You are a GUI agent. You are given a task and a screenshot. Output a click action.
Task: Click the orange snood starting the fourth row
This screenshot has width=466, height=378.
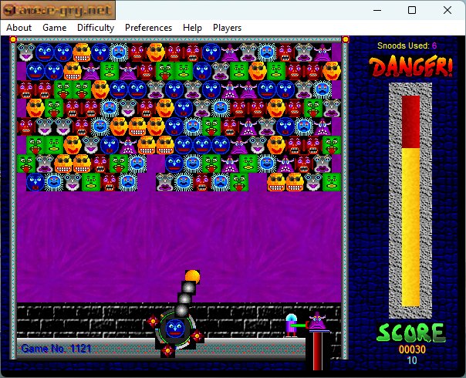[x=35, y=108]
